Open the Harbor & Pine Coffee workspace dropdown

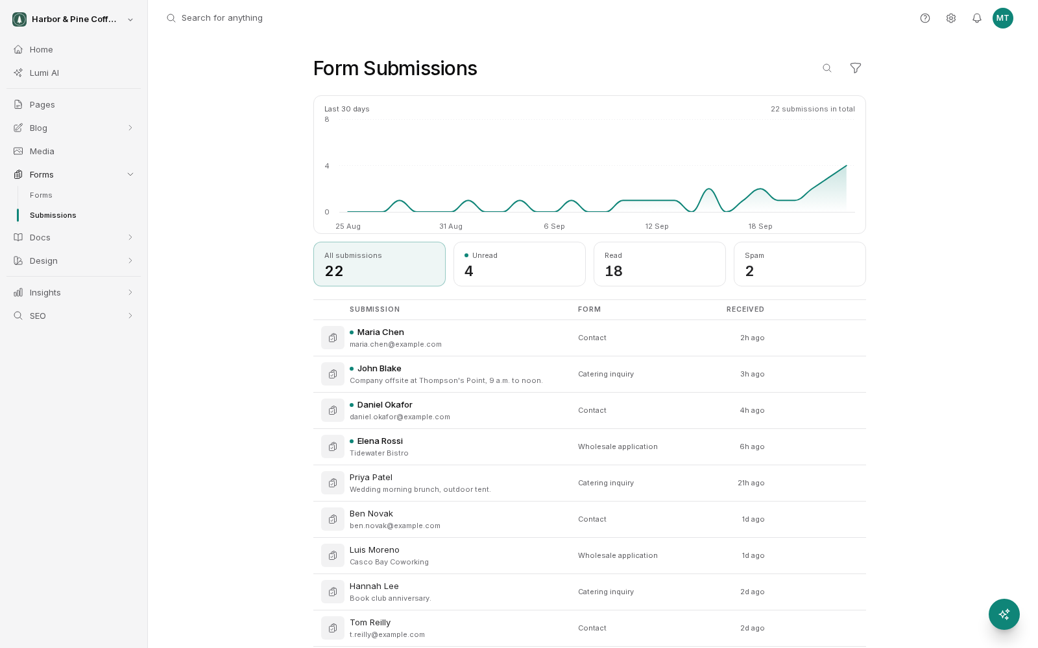[x=73, y=19]
